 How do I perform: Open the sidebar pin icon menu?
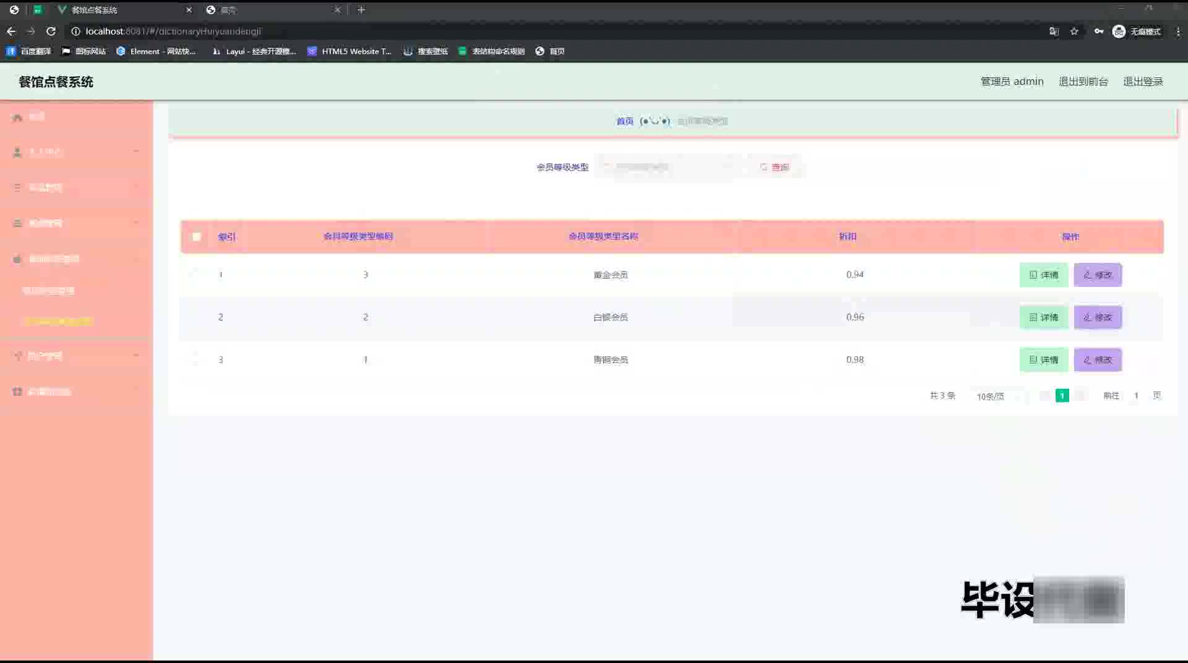click(x=76, y=356)
